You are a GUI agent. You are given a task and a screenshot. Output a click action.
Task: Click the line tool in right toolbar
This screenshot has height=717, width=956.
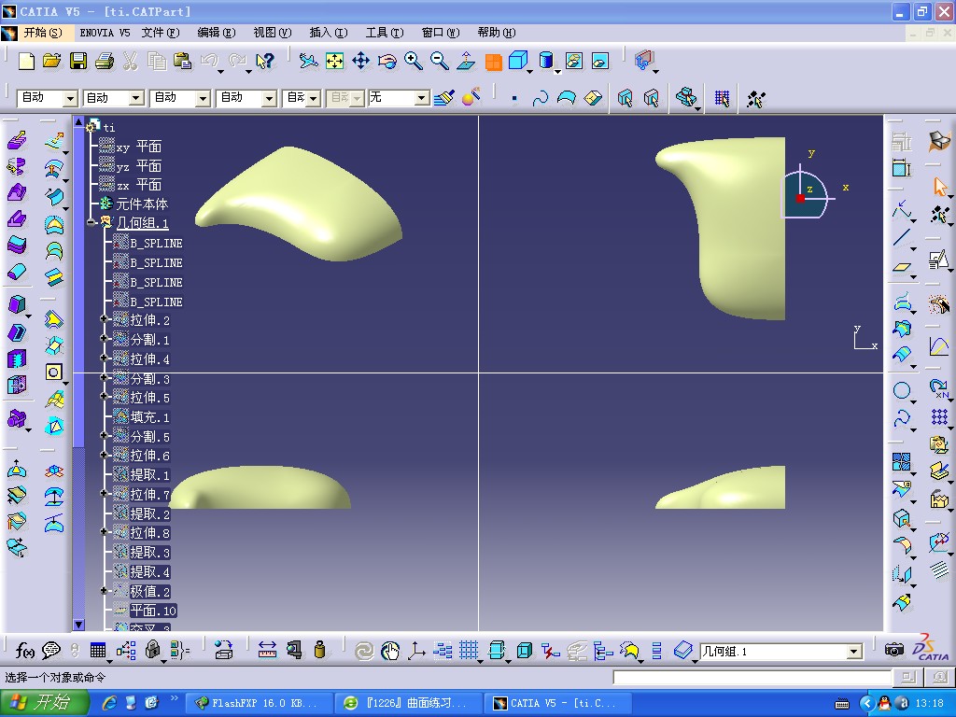902,237
